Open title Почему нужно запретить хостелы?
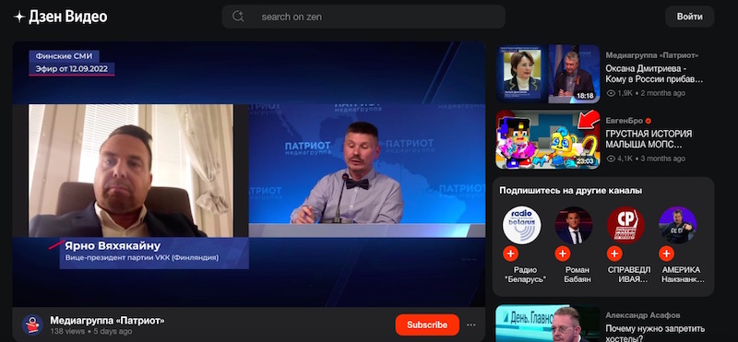The width and height of the screenshot is (738, 342). (x=655, y=333)
